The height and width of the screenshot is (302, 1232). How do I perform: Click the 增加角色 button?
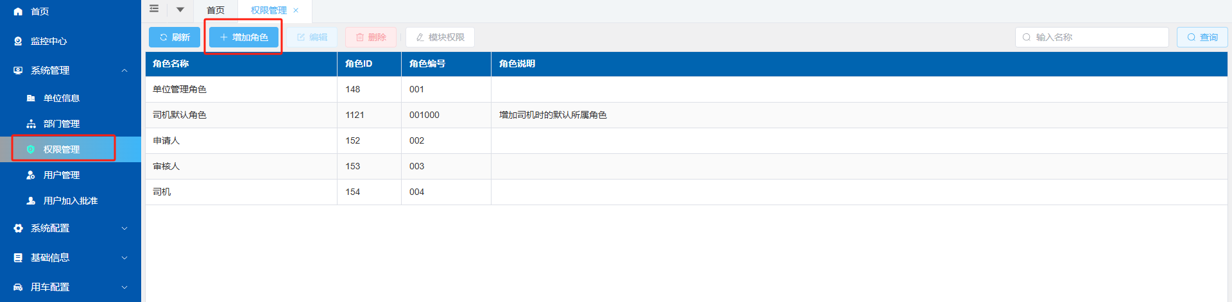point(244,37)
